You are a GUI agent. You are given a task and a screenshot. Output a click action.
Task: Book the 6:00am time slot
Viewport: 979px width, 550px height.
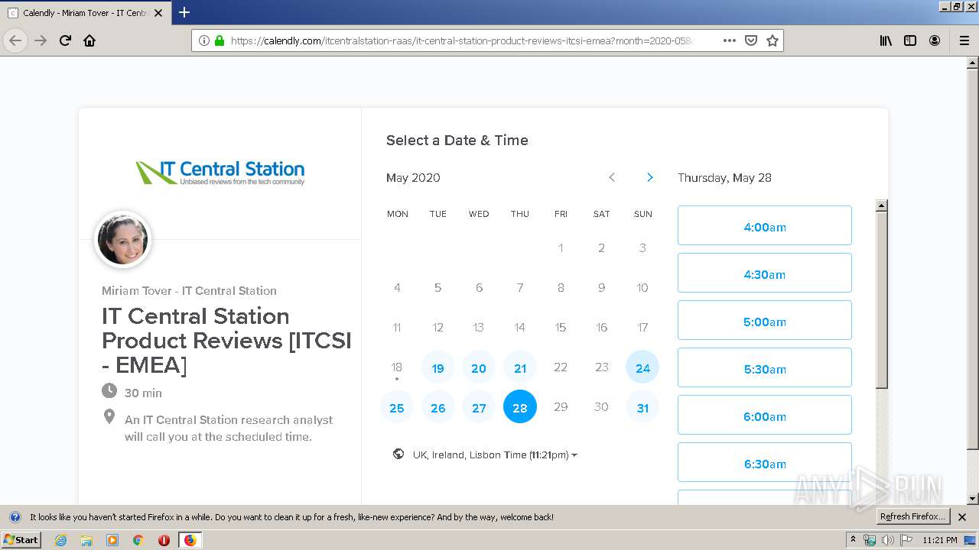(765, 415)
